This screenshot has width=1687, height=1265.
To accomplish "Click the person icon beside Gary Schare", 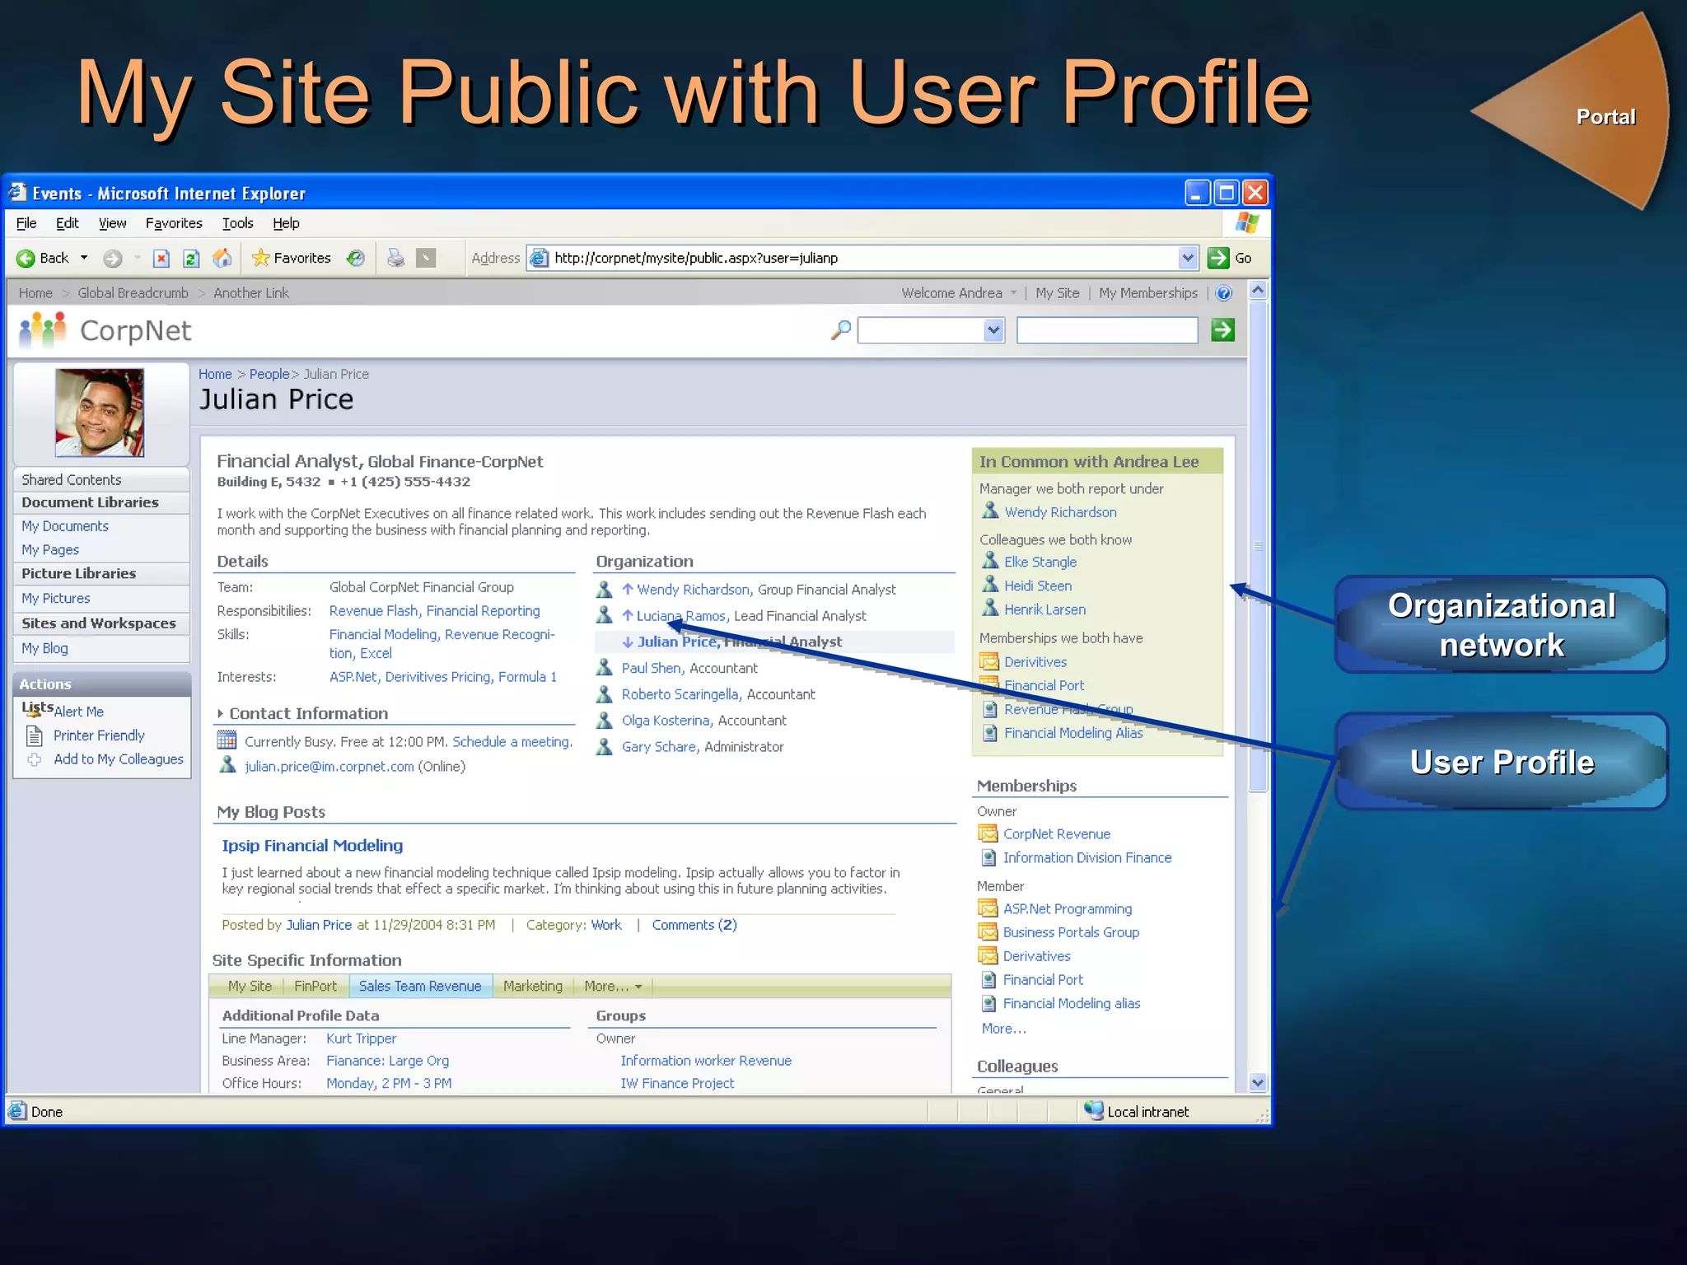I will [x=604, y=746].
